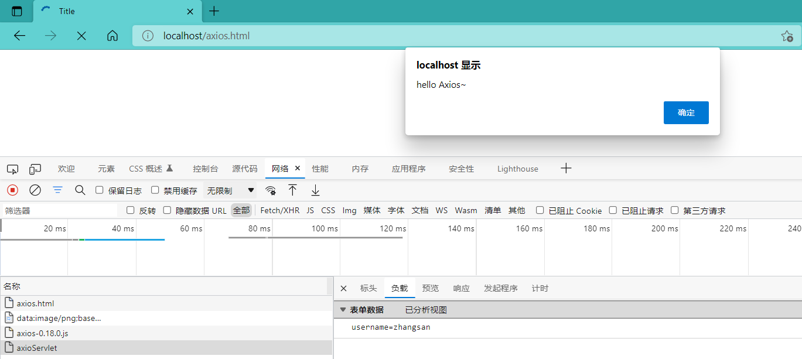Open the 预览 details tab
The image size is (802, 359).
(x=431, y=288)
